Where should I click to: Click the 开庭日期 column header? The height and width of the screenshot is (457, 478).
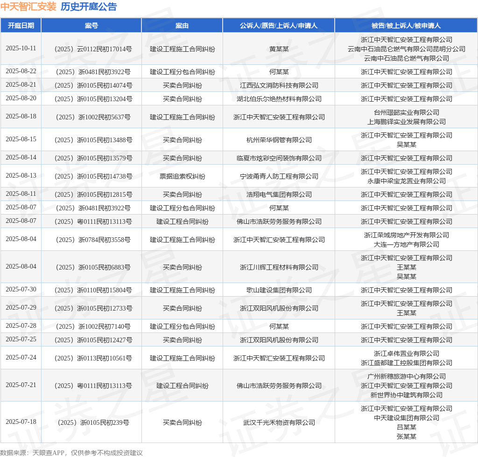(21, 26)
